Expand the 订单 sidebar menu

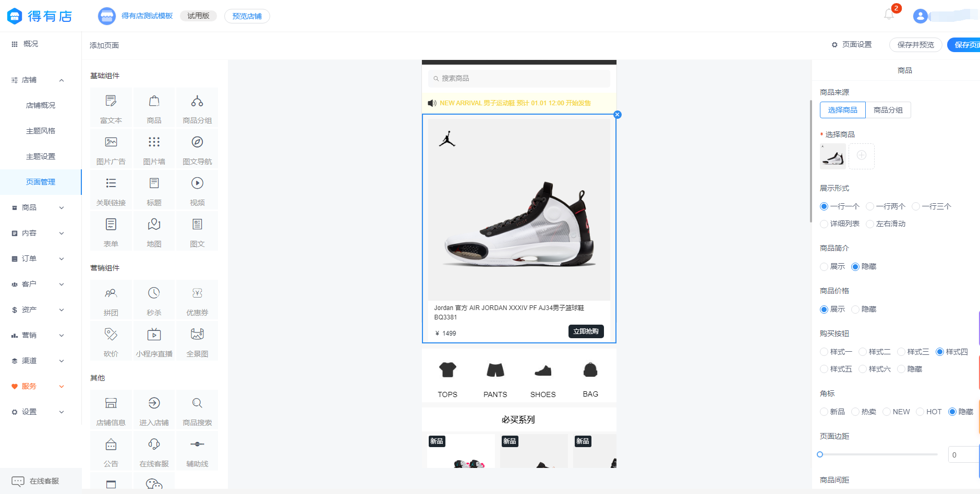pyautogui.click(x=41, y=258)
